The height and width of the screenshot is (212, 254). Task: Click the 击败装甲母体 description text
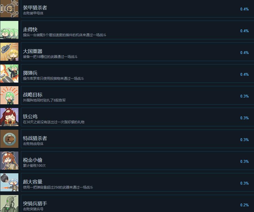pos(33,13)
